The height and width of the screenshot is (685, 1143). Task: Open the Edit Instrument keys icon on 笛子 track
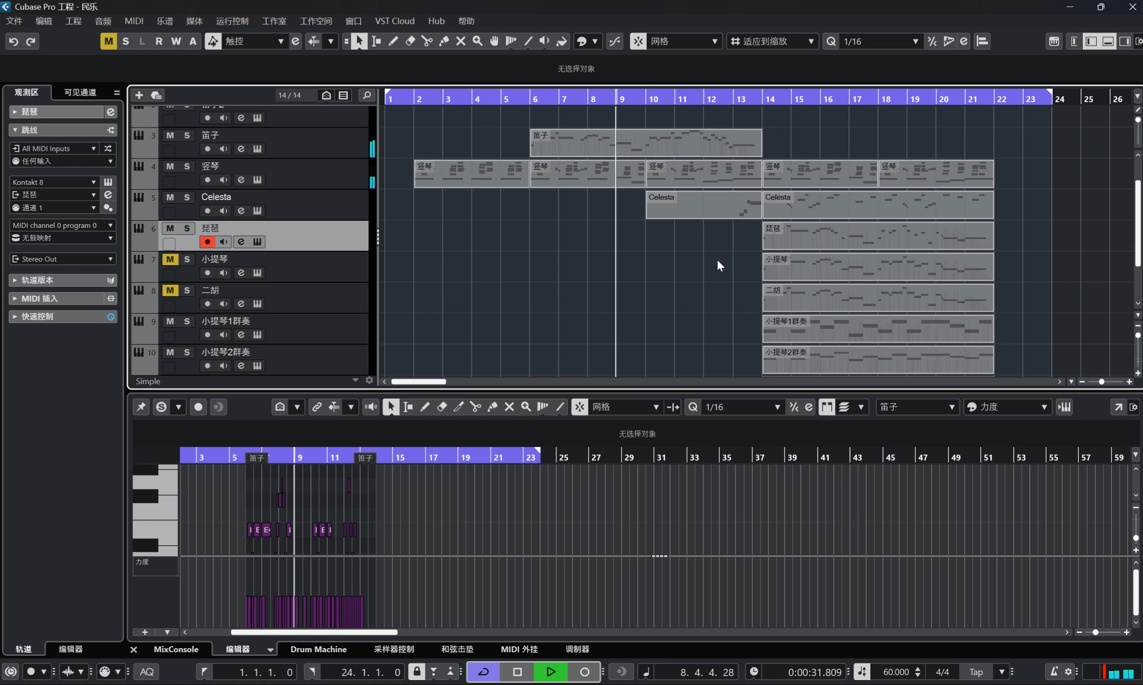pyautogui.click(x=257, y=149)
